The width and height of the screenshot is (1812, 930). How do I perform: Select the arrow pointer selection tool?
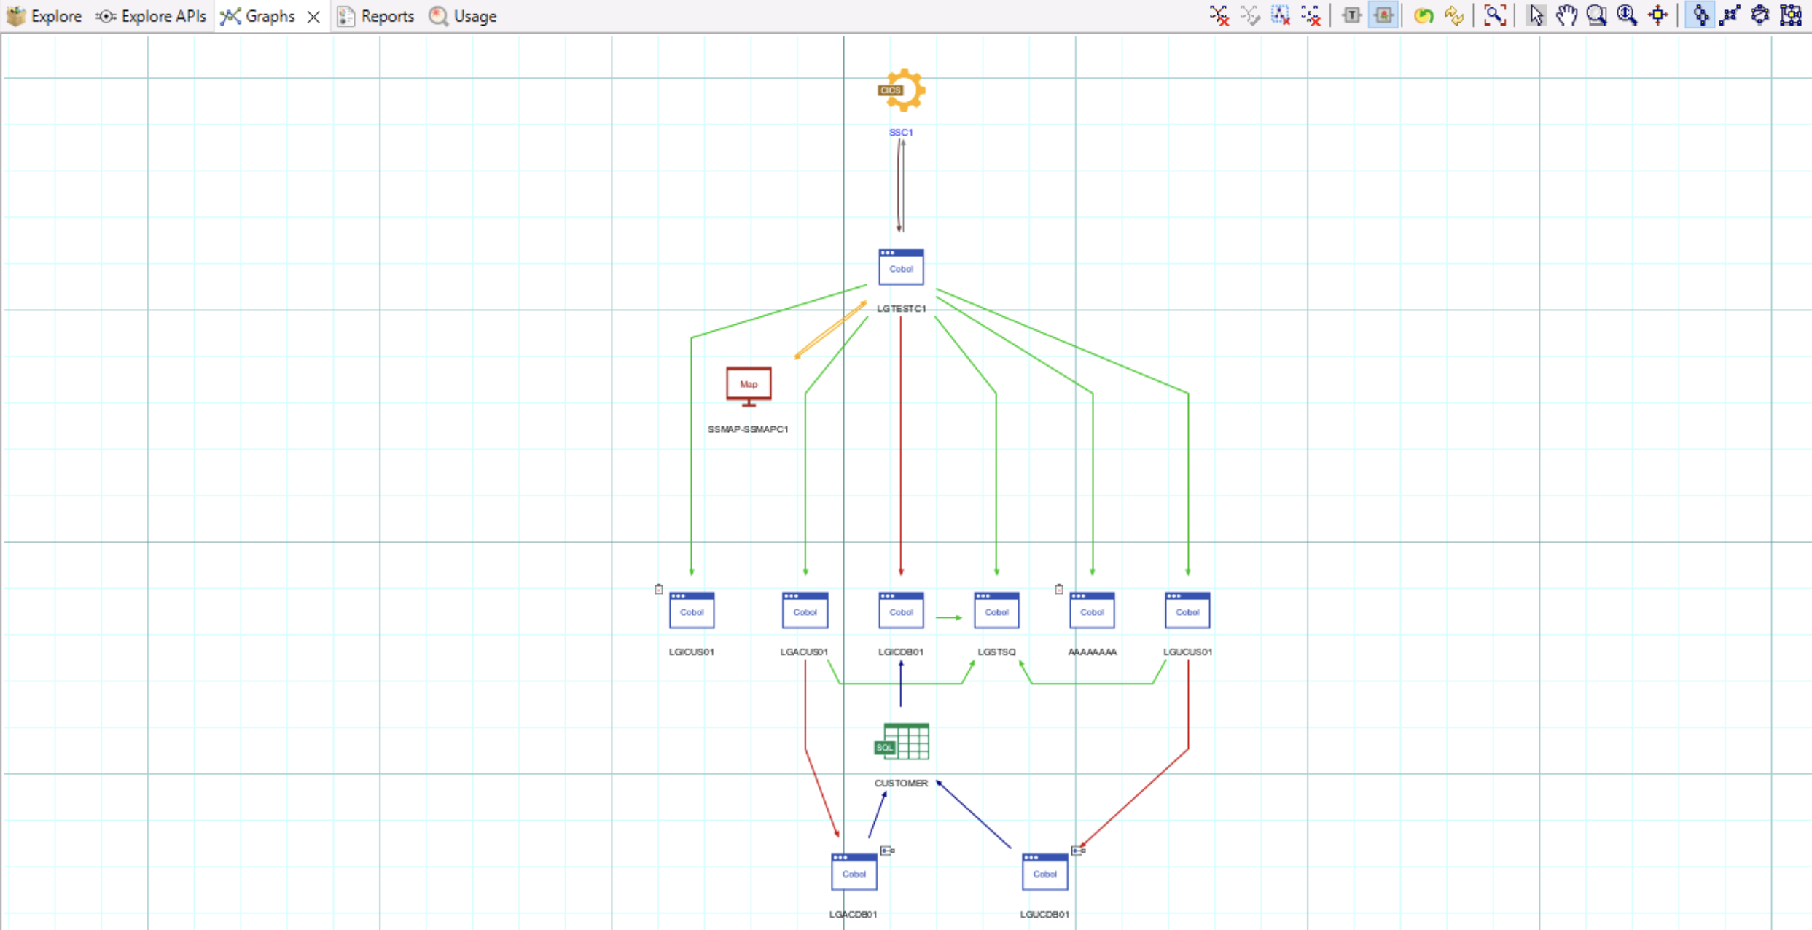(x=1536, y=15)
